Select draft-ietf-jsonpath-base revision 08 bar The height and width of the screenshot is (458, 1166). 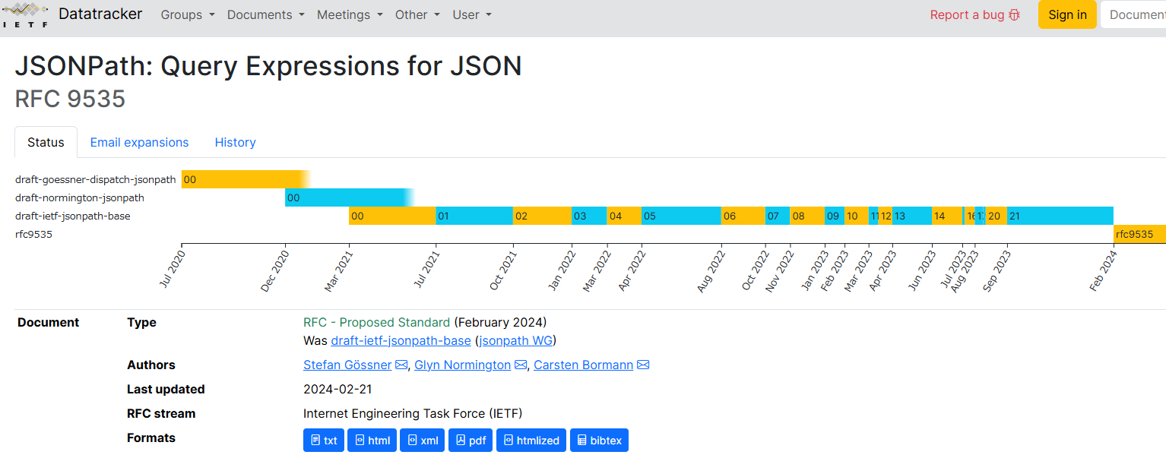coord(807,216)
